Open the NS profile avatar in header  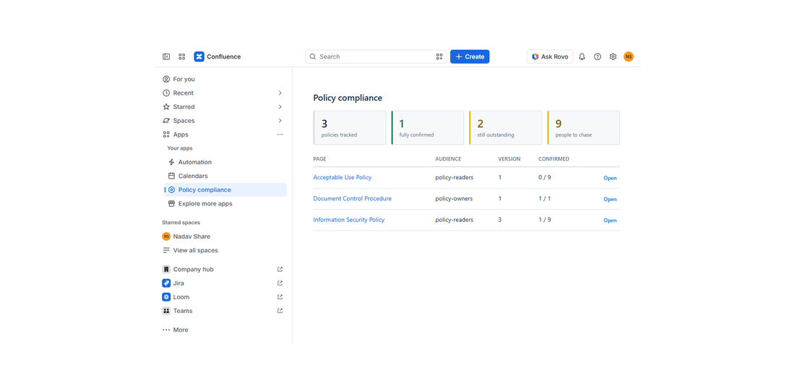[x=629, y=57]
